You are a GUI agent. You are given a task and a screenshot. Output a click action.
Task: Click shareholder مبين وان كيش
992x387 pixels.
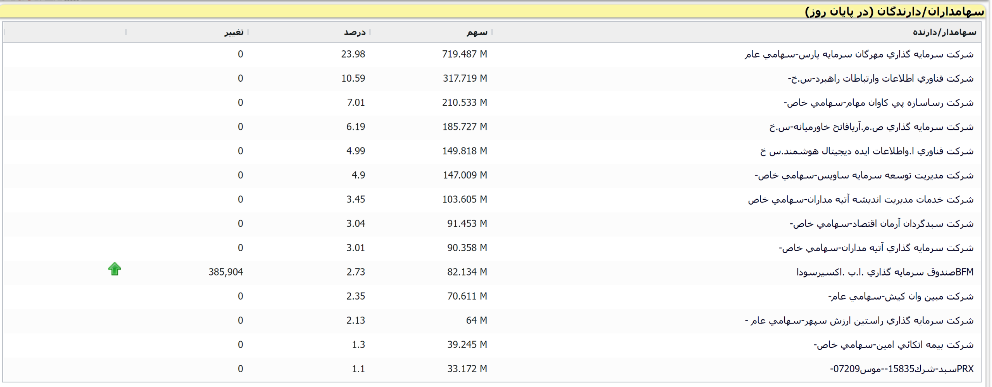click(901, 296)
